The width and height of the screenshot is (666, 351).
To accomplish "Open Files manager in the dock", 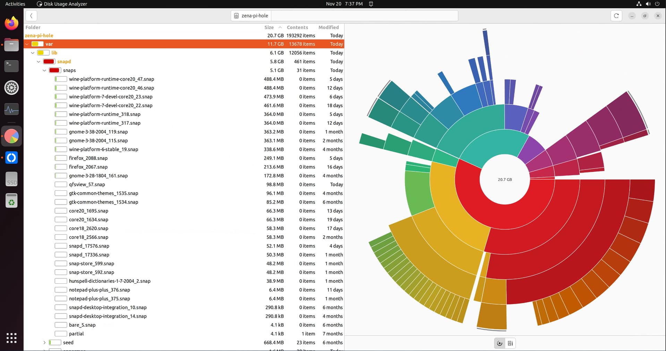I will click(11, 45).
